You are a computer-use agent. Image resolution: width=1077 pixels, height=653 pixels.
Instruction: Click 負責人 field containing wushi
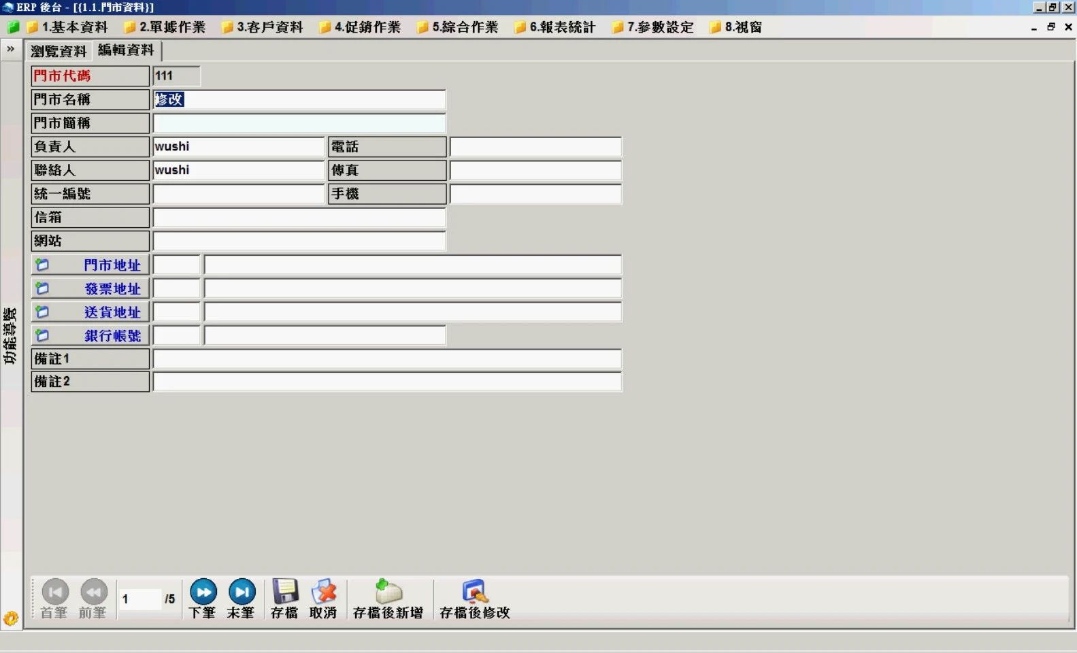tap(239, 146)
